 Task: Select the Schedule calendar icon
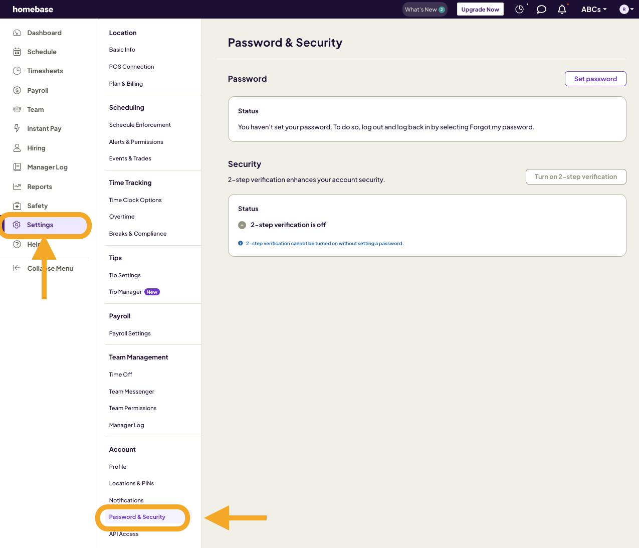[x=18, y=51]
